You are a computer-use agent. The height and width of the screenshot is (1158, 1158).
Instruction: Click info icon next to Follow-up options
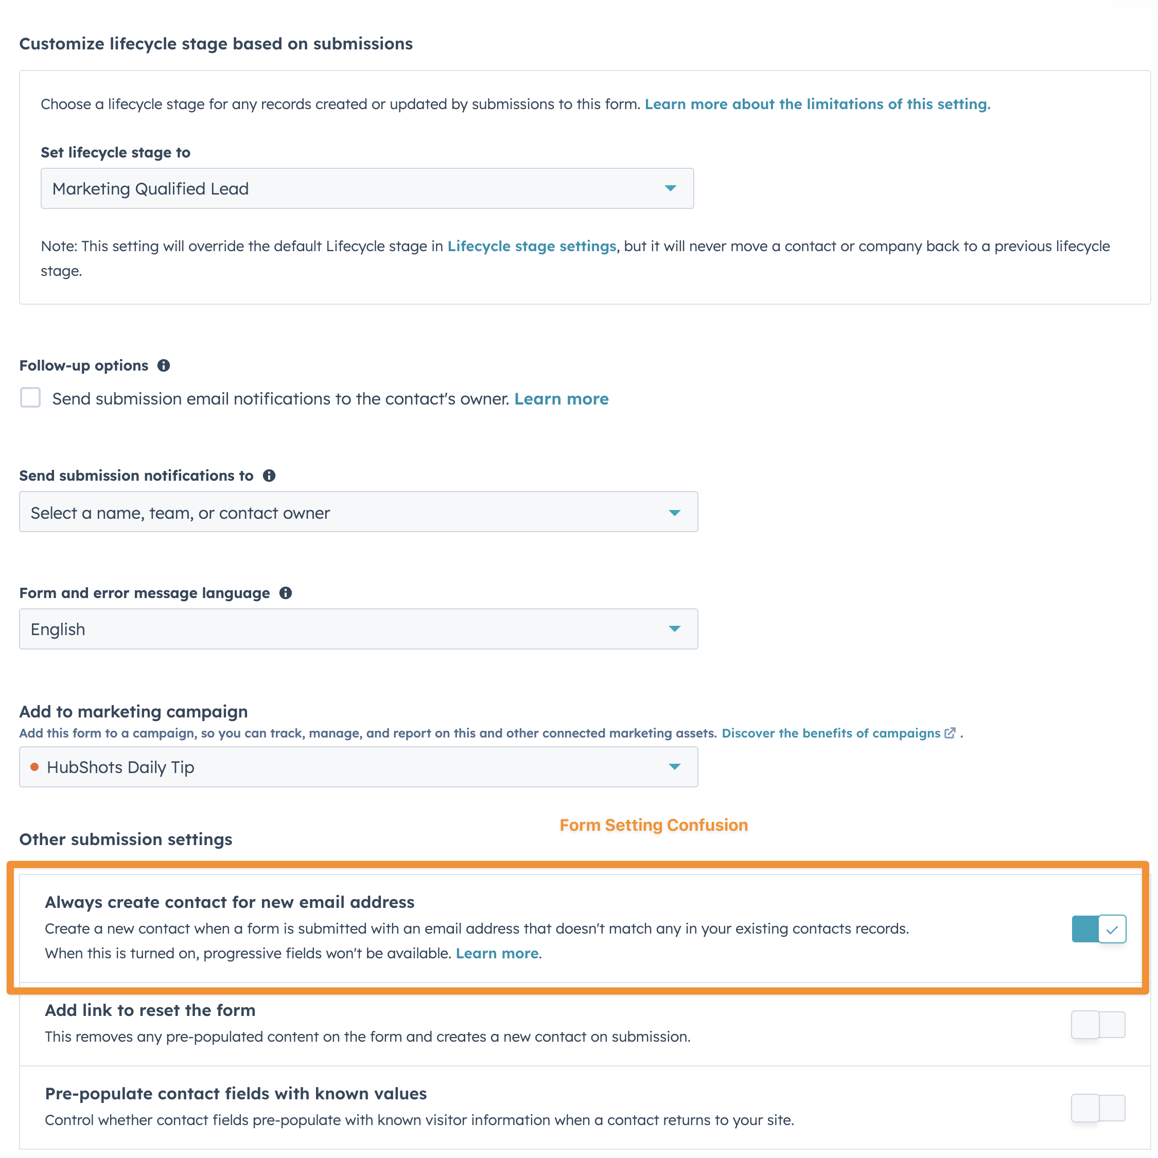click(164, 365)
